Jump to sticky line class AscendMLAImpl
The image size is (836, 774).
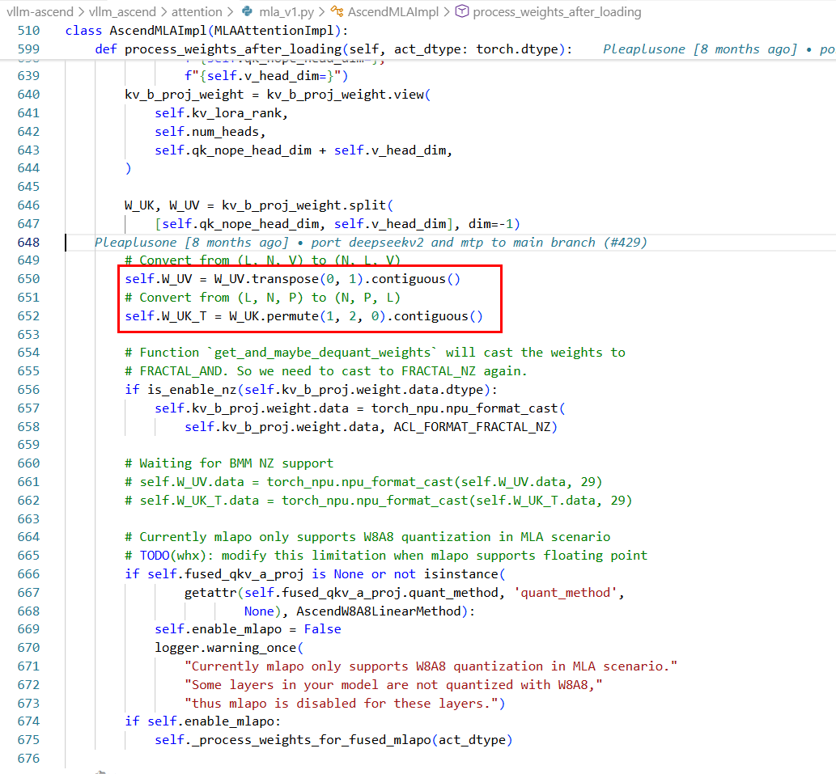pos(206,31)
